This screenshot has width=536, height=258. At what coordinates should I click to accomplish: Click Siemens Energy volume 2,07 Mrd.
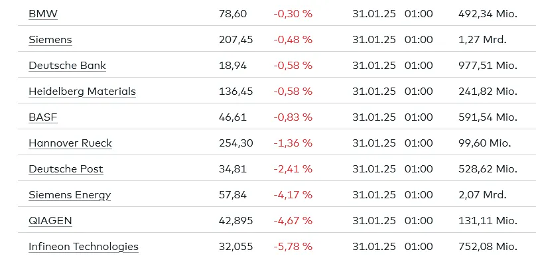(x=482, y=195)
